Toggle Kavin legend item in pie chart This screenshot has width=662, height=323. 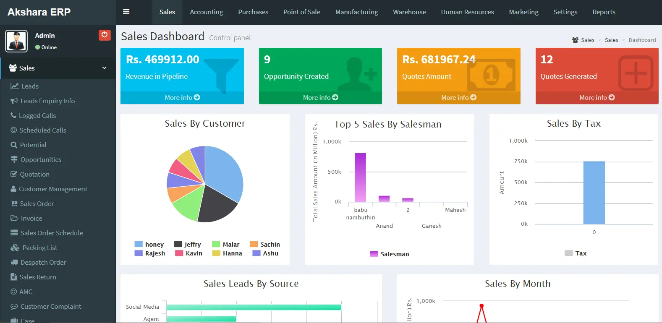point(188,253)
